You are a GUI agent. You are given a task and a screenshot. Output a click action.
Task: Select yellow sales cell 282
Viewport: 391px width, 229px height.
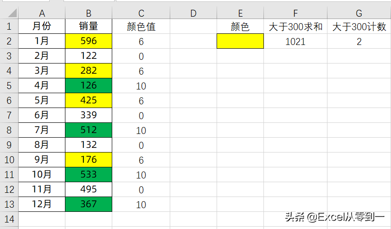point(89,71)
